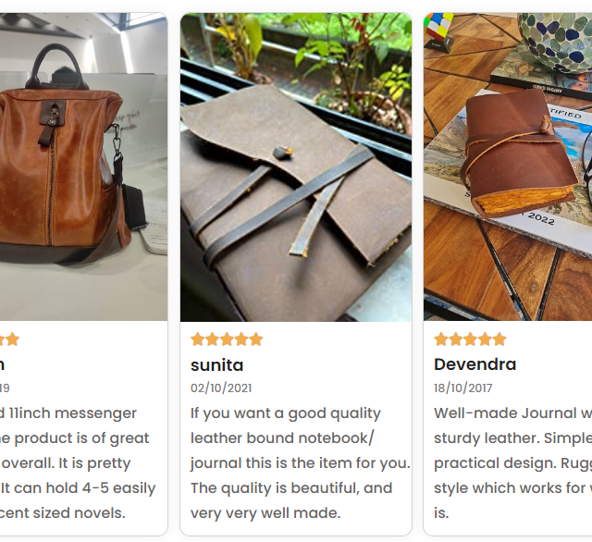Viewport: 592px width, 542px height.
Task: Click the last star on backpack review
Action: (12, 339)
